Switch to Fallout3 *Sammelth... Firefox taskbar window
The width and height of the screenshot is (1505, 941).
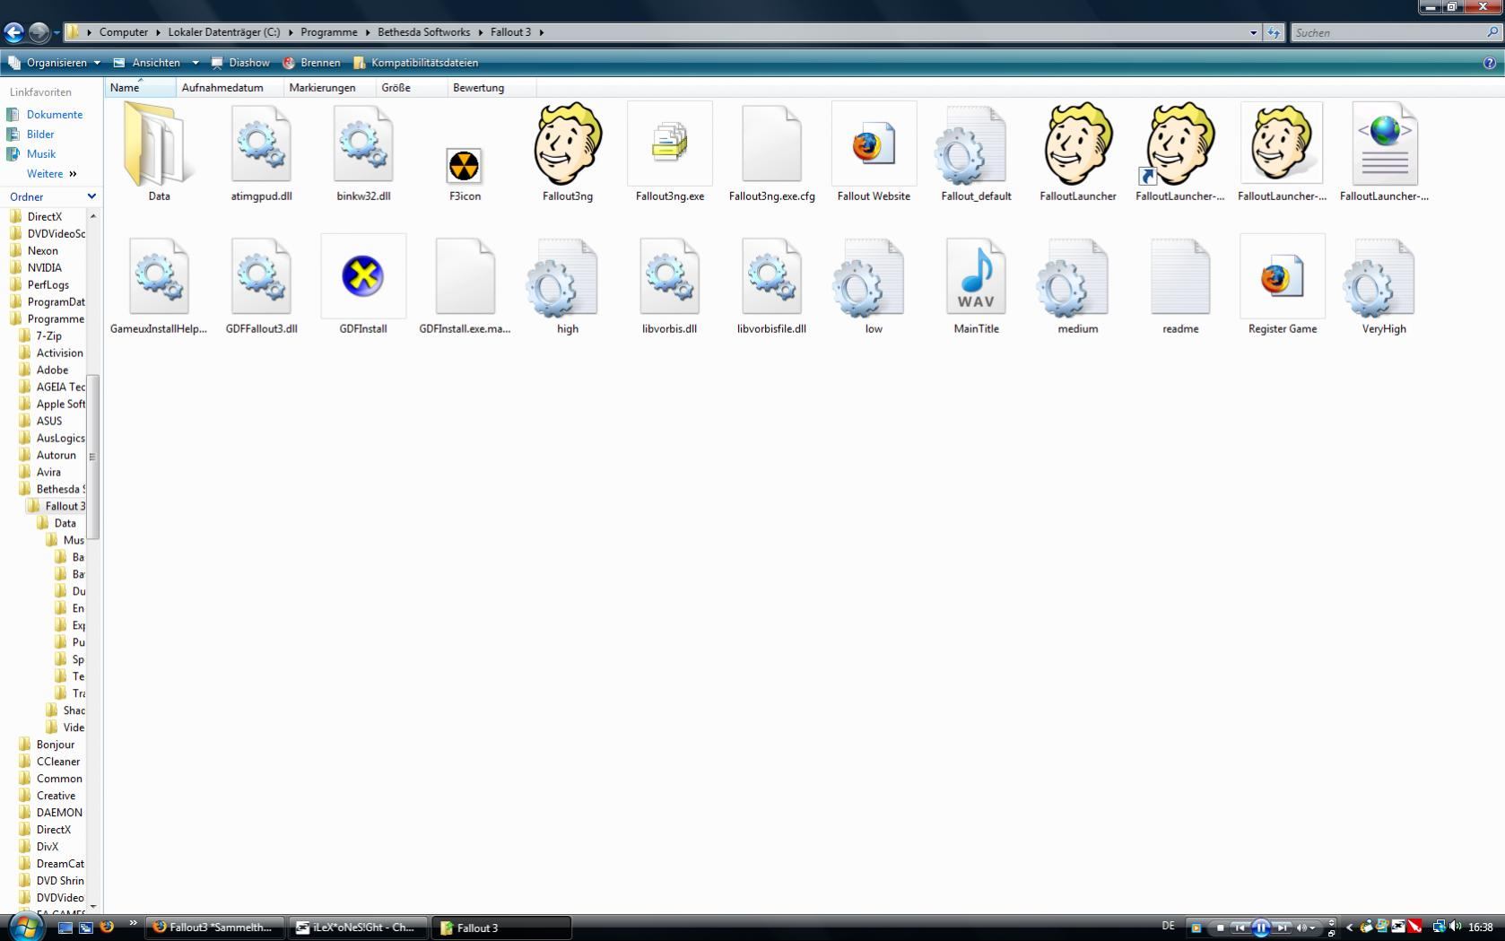click(214, 928)
